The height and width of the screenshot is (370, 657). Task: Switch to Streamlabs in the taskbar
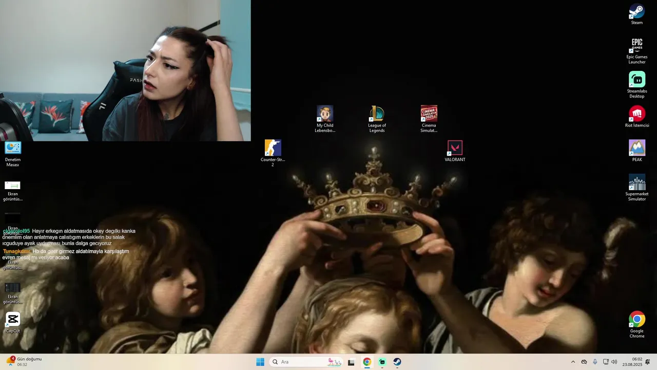pyautogui.click(x=382, y=362)
